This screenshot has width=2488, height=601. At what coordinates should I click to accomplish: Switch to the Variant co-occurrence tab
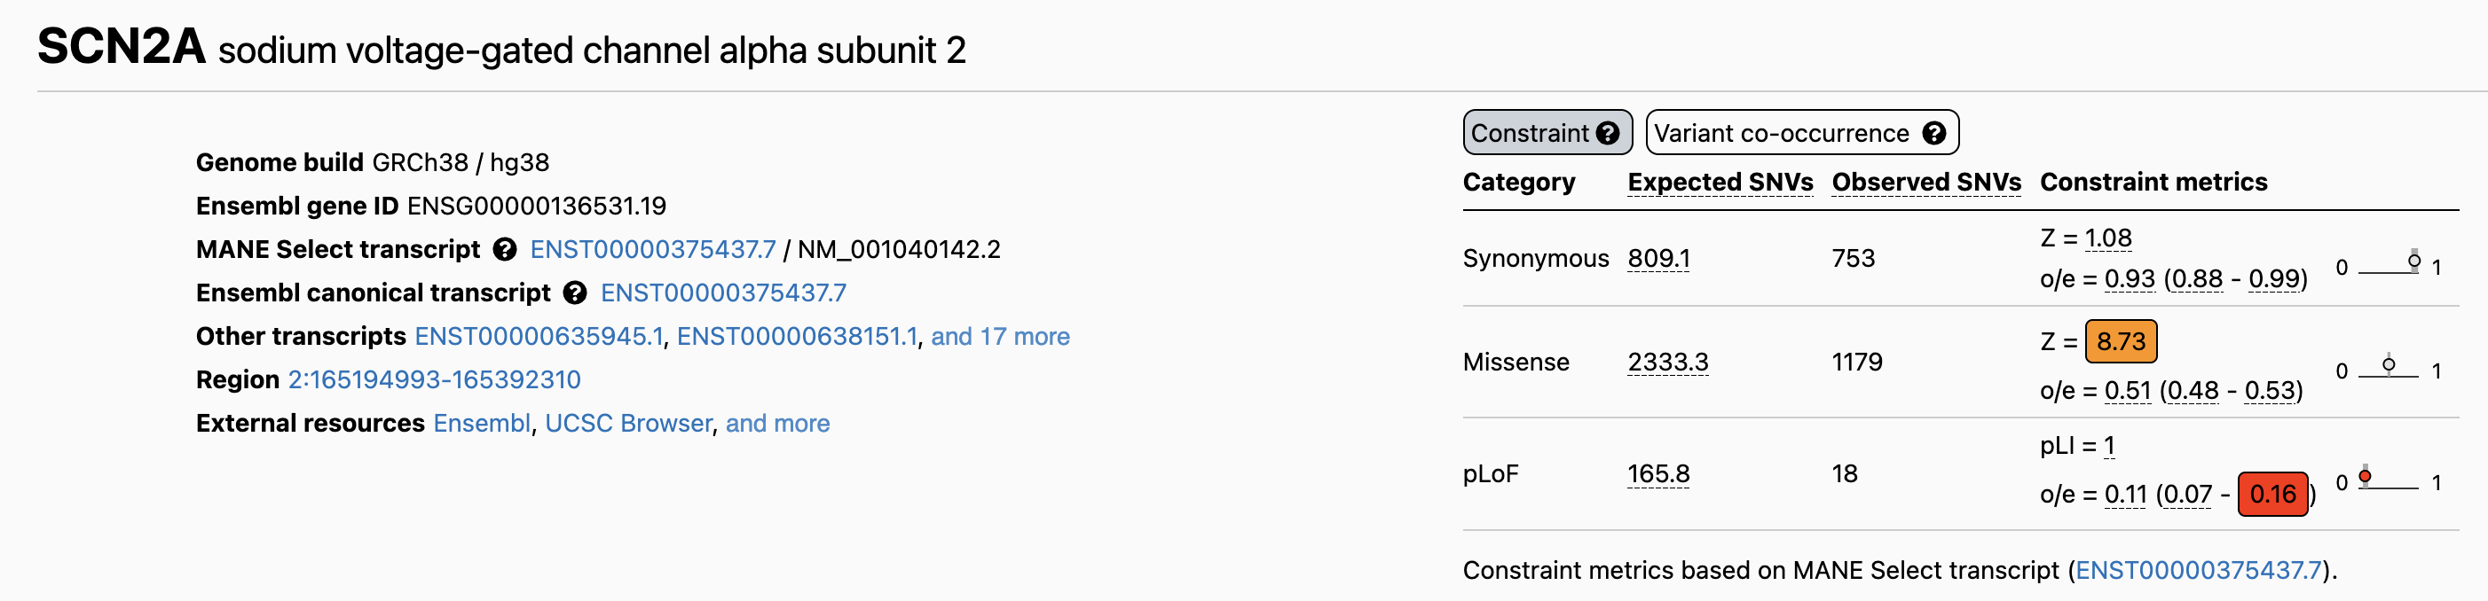pyautogui.click(x=1781, y=133)
